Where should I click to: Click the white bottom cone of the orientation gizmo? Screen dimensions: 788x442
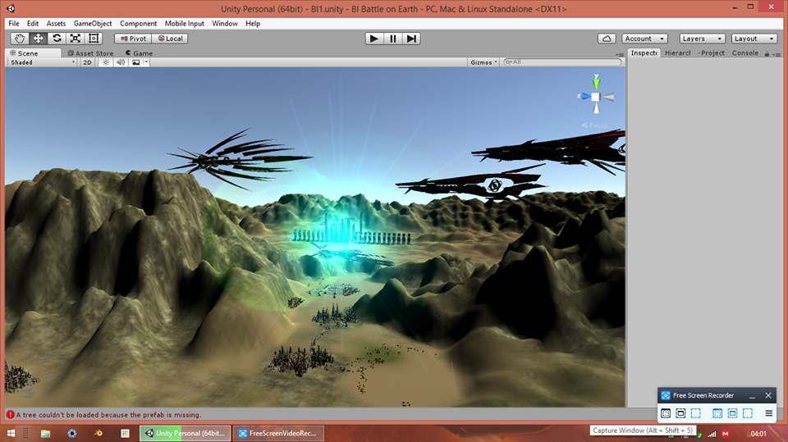pos(596,107)
